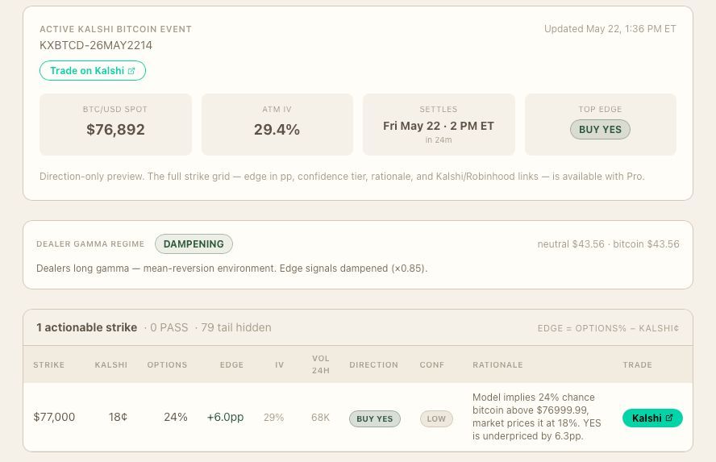The image size is (716, 462).
Task: Click the Trade on Kalshi button
Action: click(93, 71)
